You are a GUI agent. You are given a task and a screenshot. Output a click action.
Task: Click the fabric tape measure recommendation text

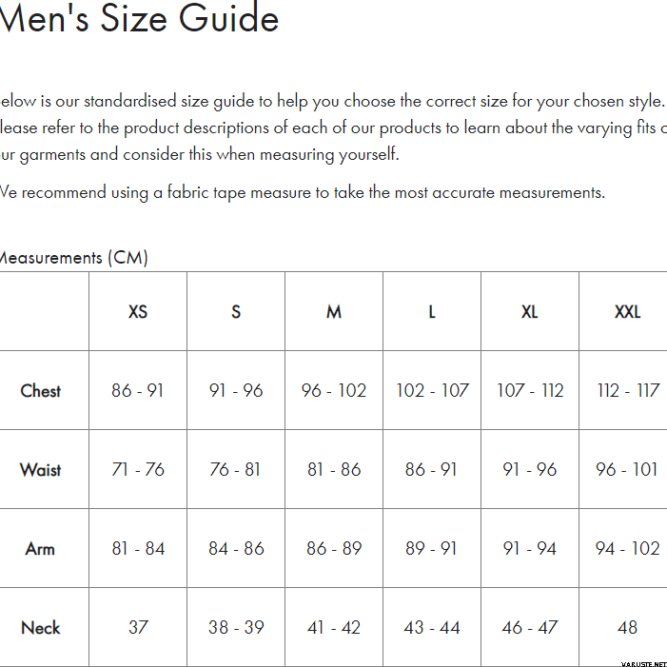(x=302, y=192)
